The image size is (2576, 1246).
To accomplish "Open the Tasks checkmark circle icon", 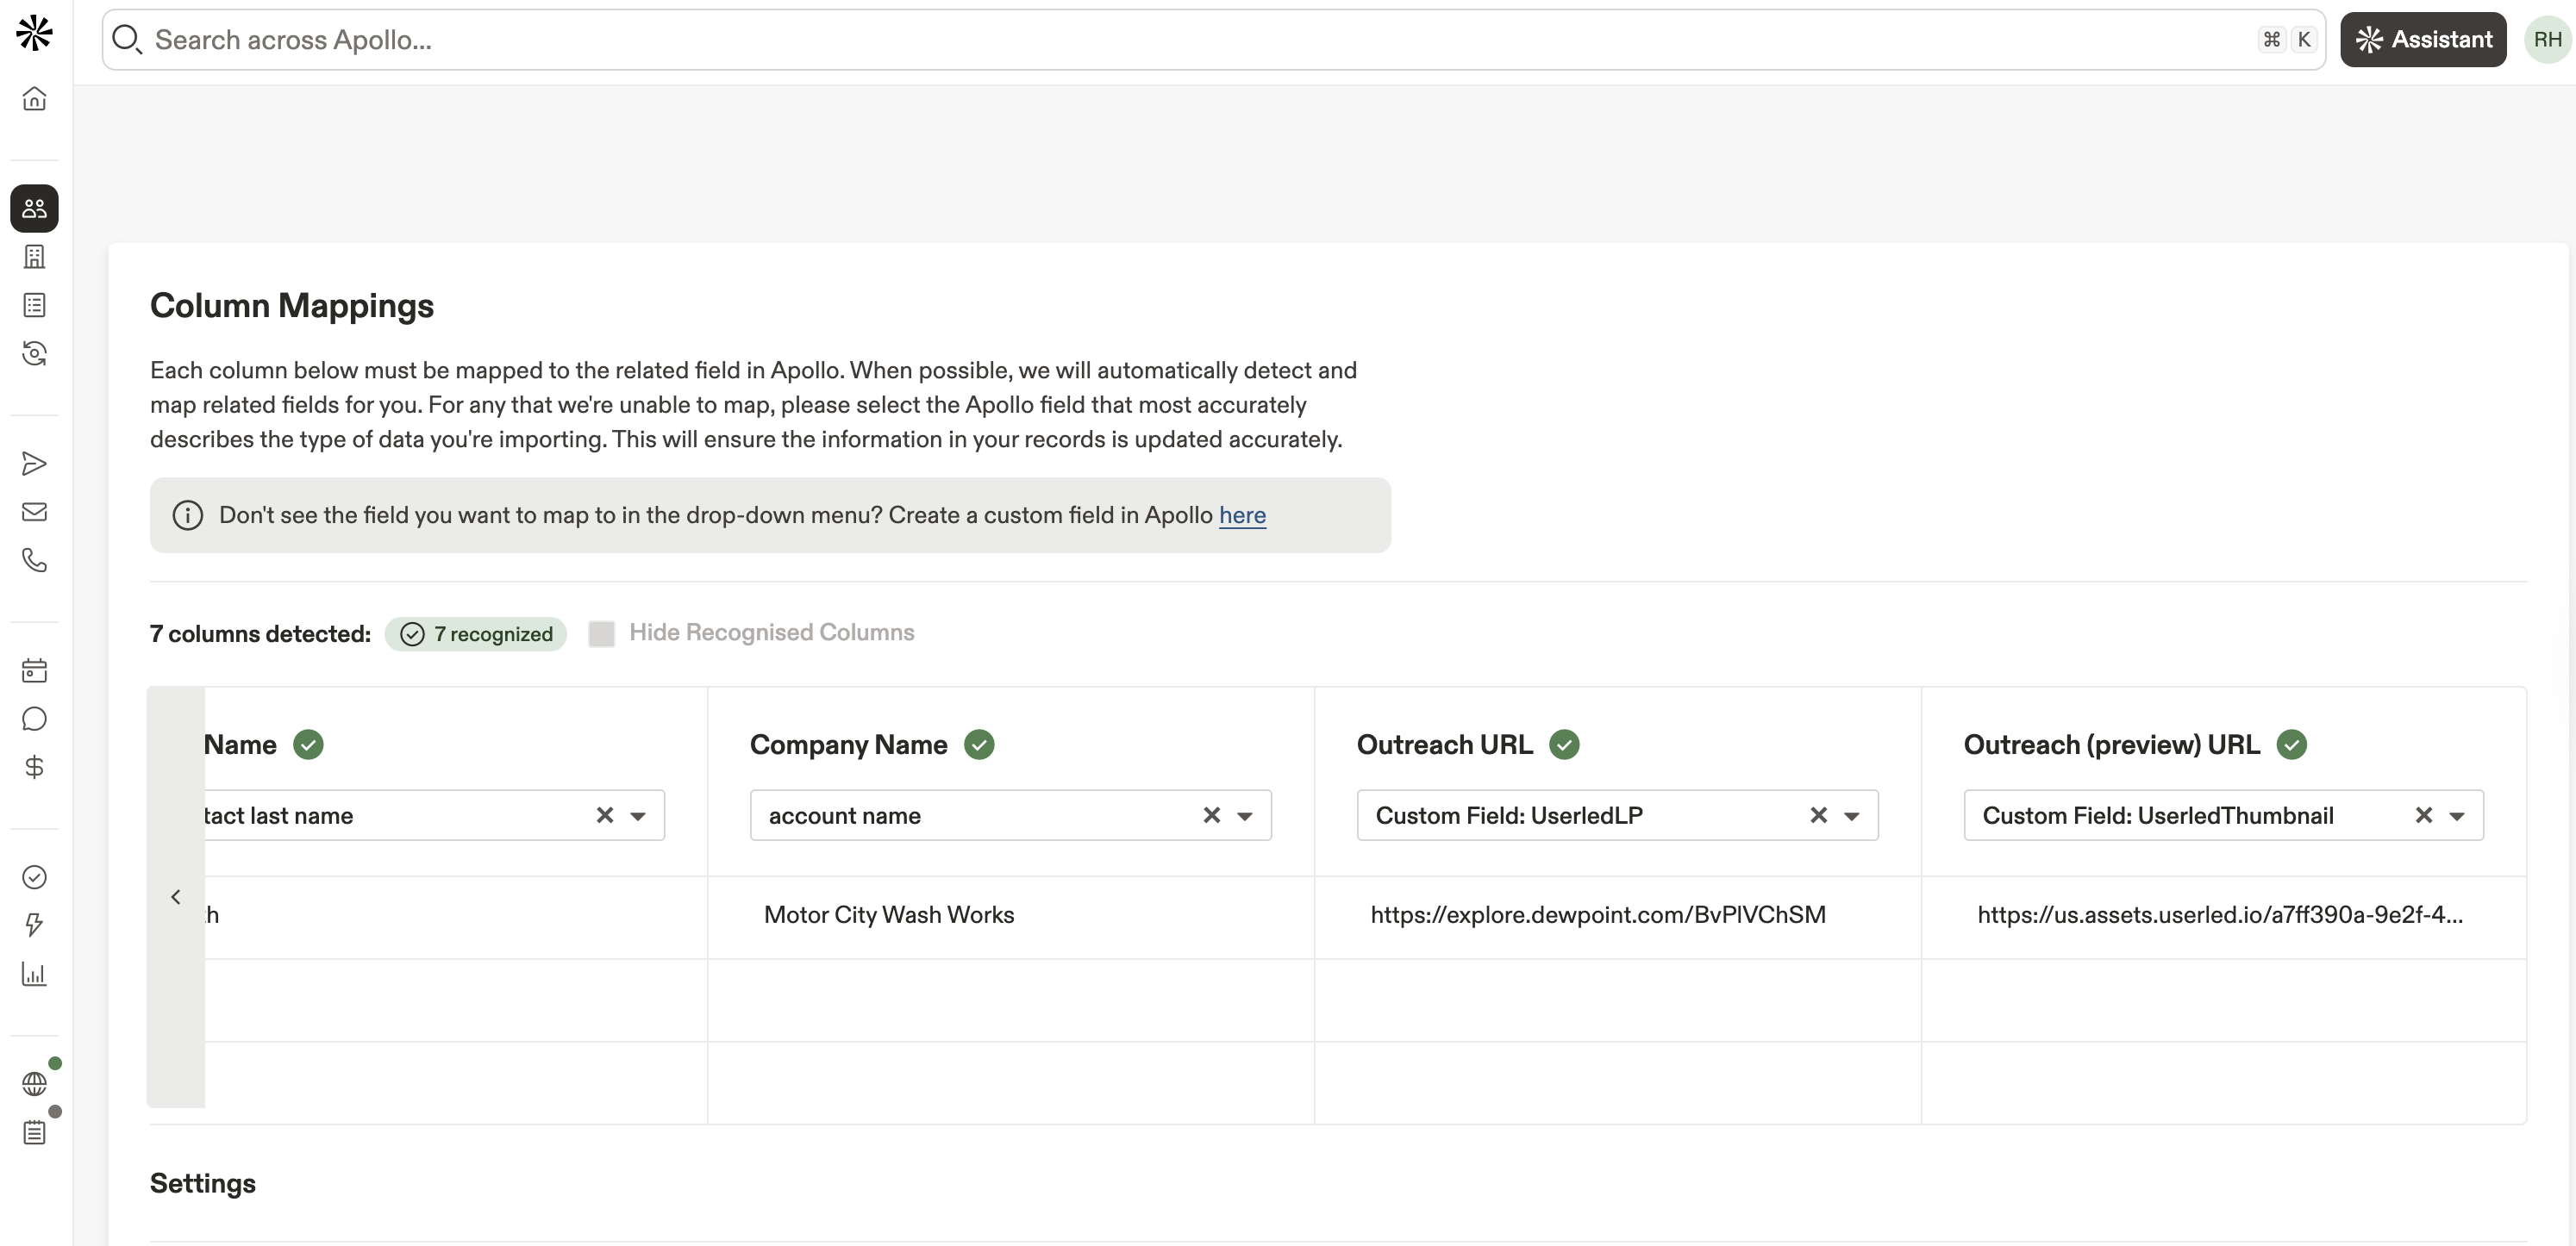I will pos(34,877).
